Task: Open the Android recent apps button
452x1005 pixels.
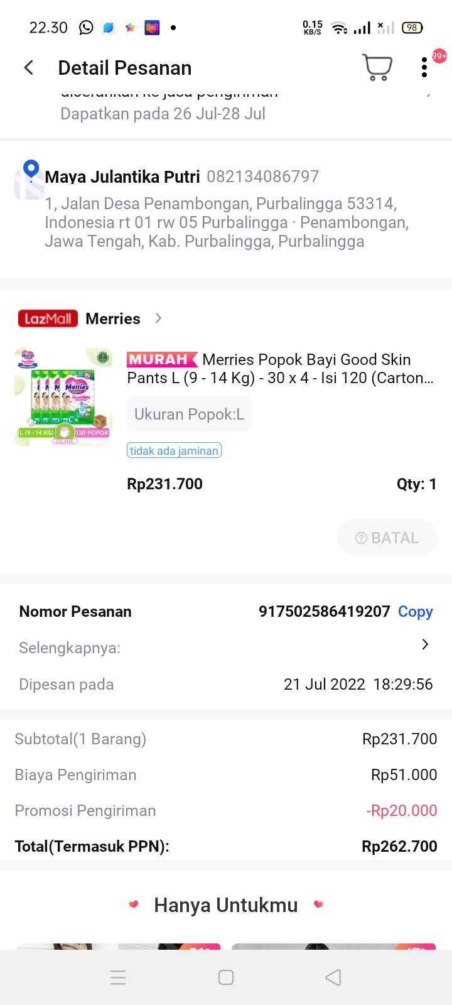Action: [x=118, y=977]
